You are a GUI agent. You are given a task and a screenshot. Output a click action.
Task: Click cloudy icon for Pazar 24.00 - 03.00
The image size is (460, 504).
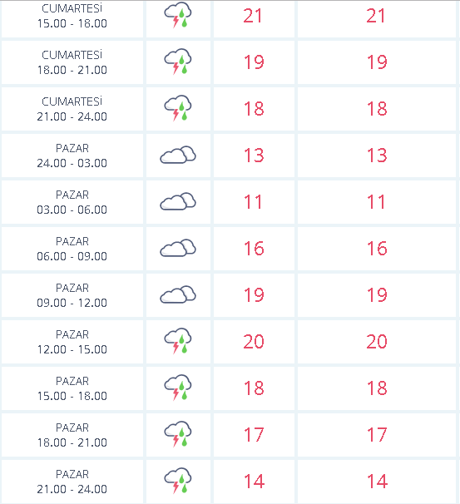tap(178, 155)
